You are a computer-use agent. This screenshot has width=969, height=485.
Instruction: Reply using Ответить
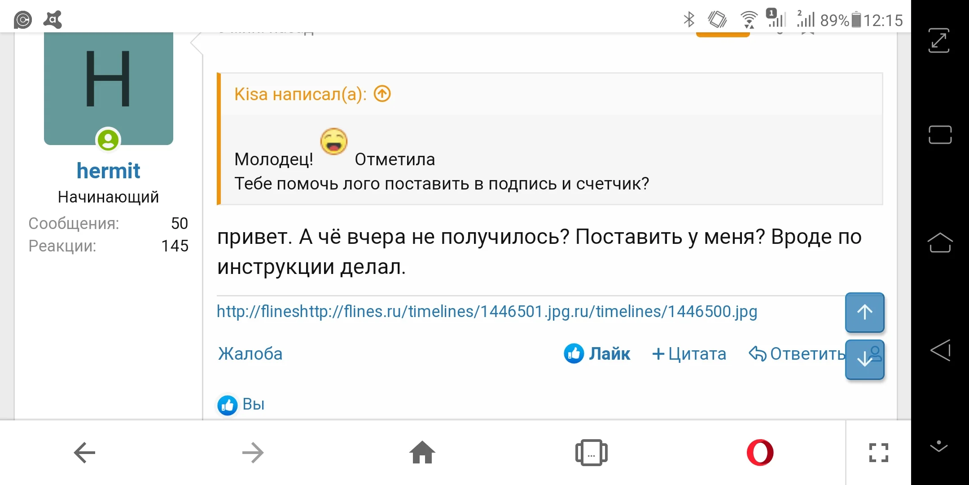coord(797,354)
